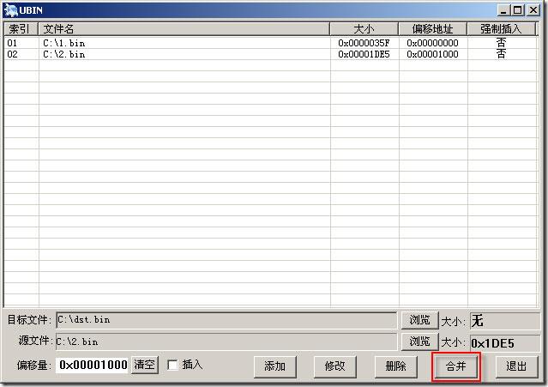Click the highlighted 合并 merge button
Screen dimensions: 548x387
(455, 366)
